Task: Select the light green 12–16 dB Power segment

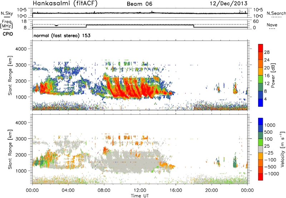Action: [x=261, y=79]
